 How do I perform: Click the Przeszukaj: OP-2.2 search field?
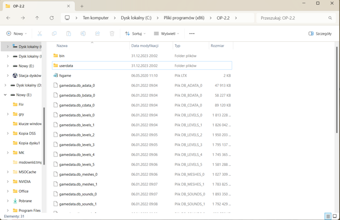pyautogui.click(x=296, y=18)
